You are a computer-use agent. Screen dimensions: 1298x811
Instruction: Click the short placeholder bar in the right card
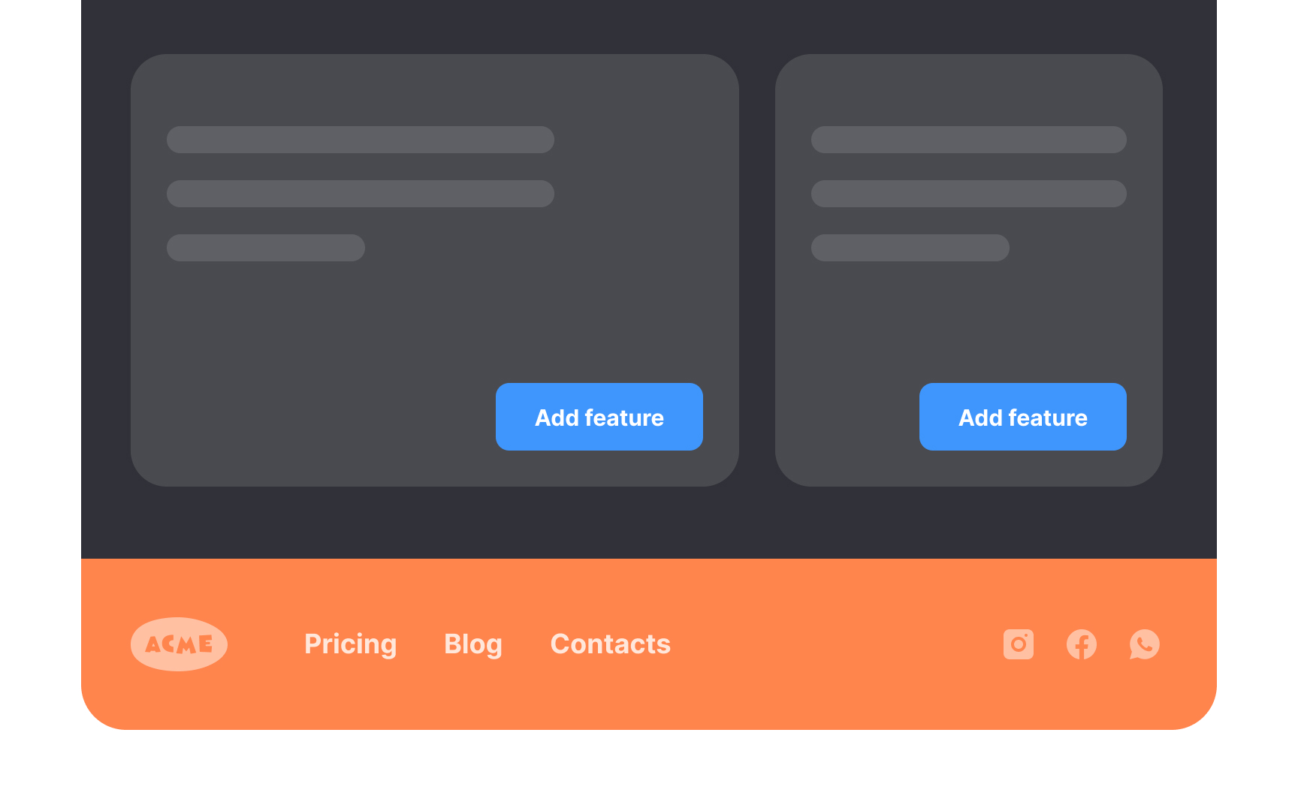[x=909, y=247]
